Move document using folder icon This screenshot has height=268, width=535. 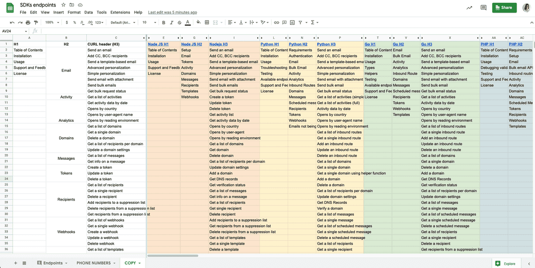pyautogui.click(x=72, y=5)
